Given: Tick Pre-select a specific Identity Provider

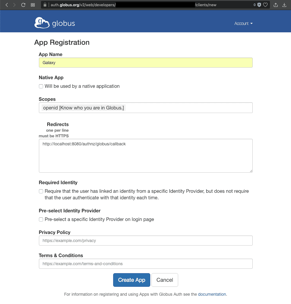Looking at the screenshot, I should point(41,219).
